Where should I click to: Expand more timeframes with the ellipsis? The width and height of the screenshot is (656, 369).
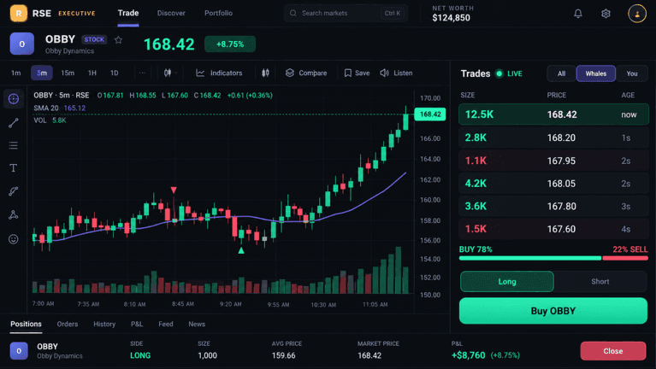point(142,73)
